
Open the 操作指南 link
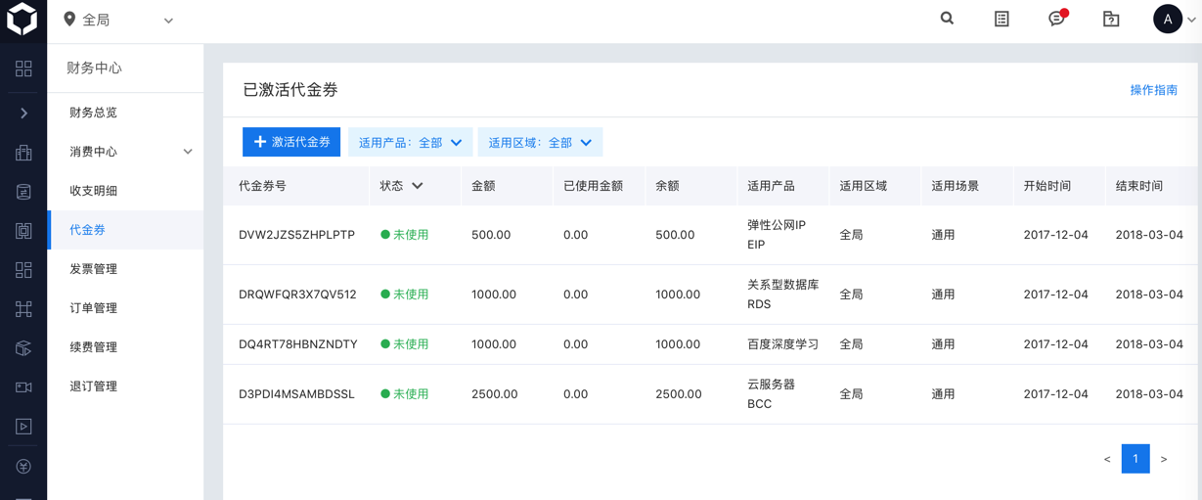tap(1153, 90)
